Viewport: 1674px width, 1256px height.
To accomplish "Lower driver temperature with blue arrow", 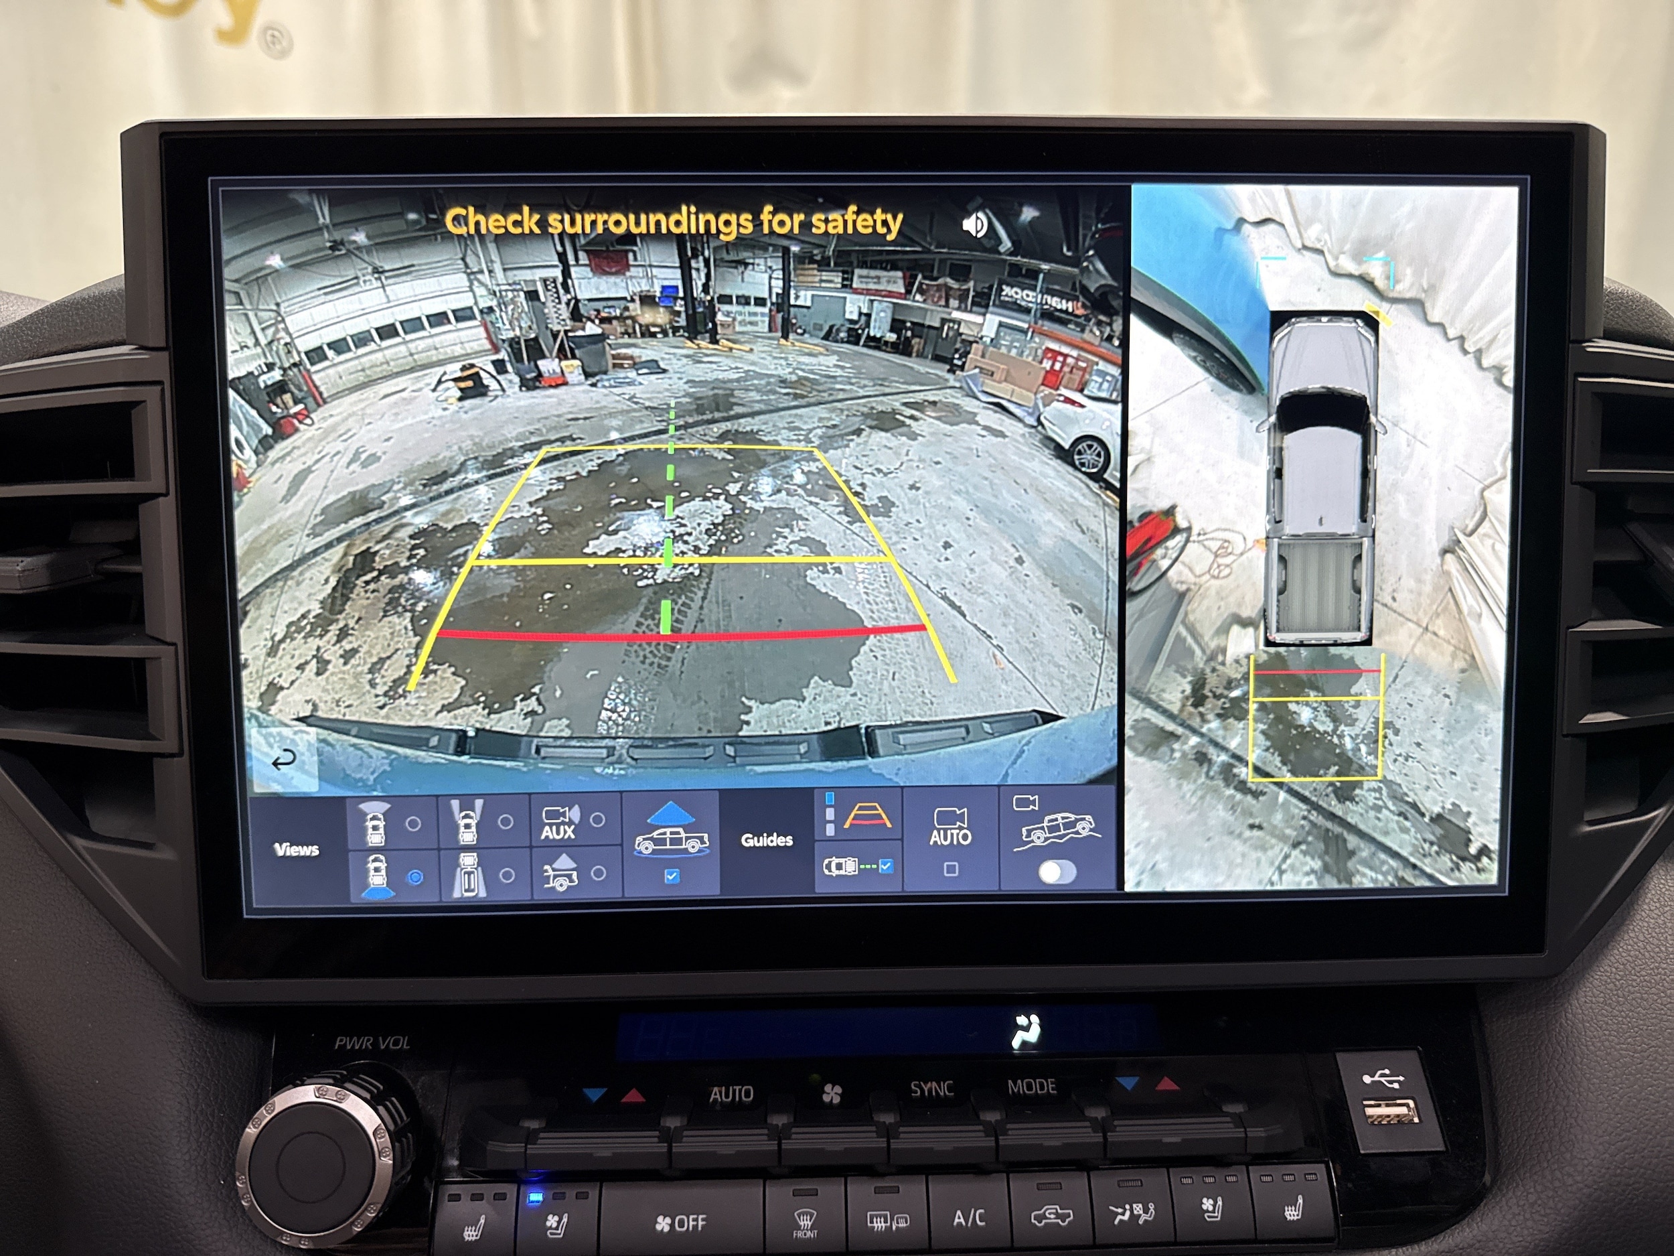I will [x=595, y=1095].
